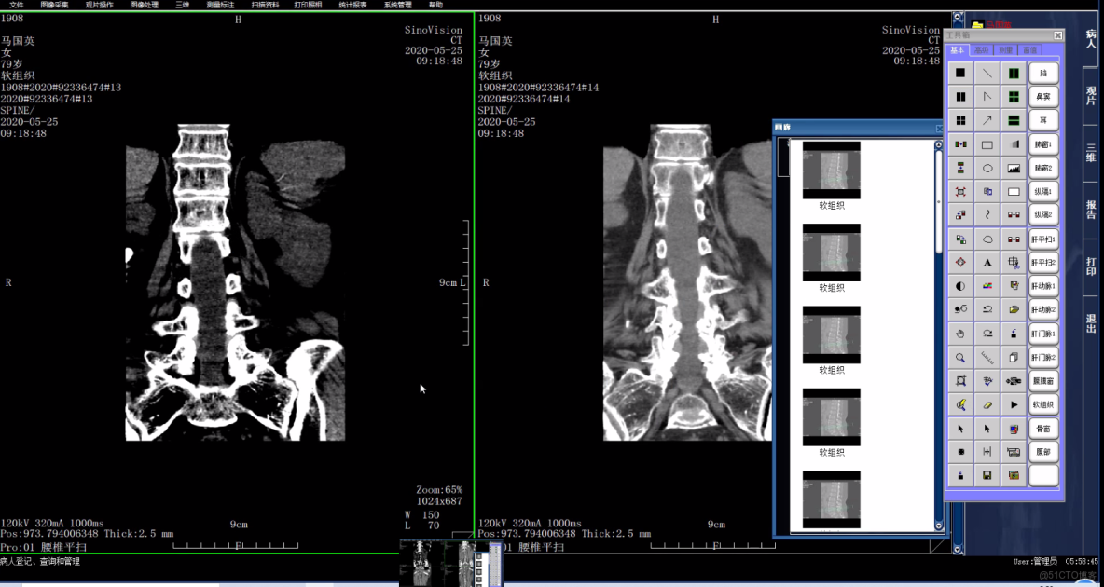Apply the 脑 window preset
Screen dimensions: 1104x587
tap(1043, 74)
